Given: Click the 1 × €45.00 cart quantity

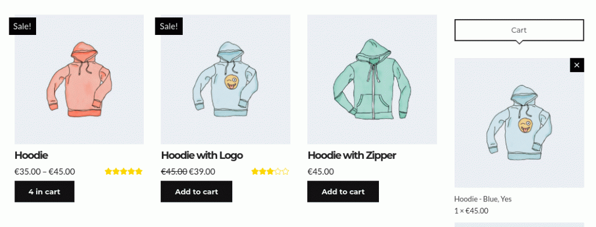Looking at the screenshot, I should [x=471, y=211].
